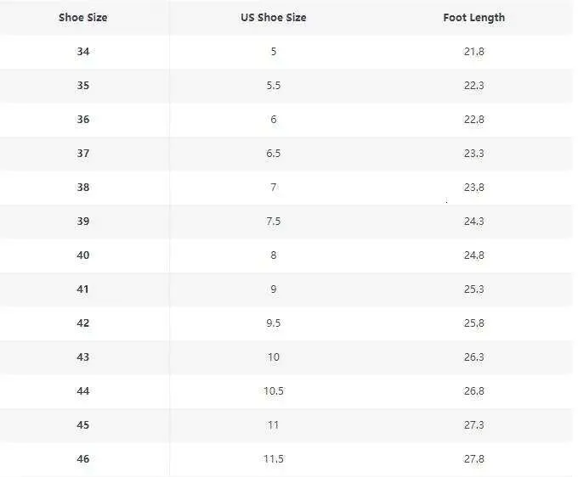Click the US Shoe Size column header
Image resolution: width=578 pixels, height=477 pixels.
274,17
